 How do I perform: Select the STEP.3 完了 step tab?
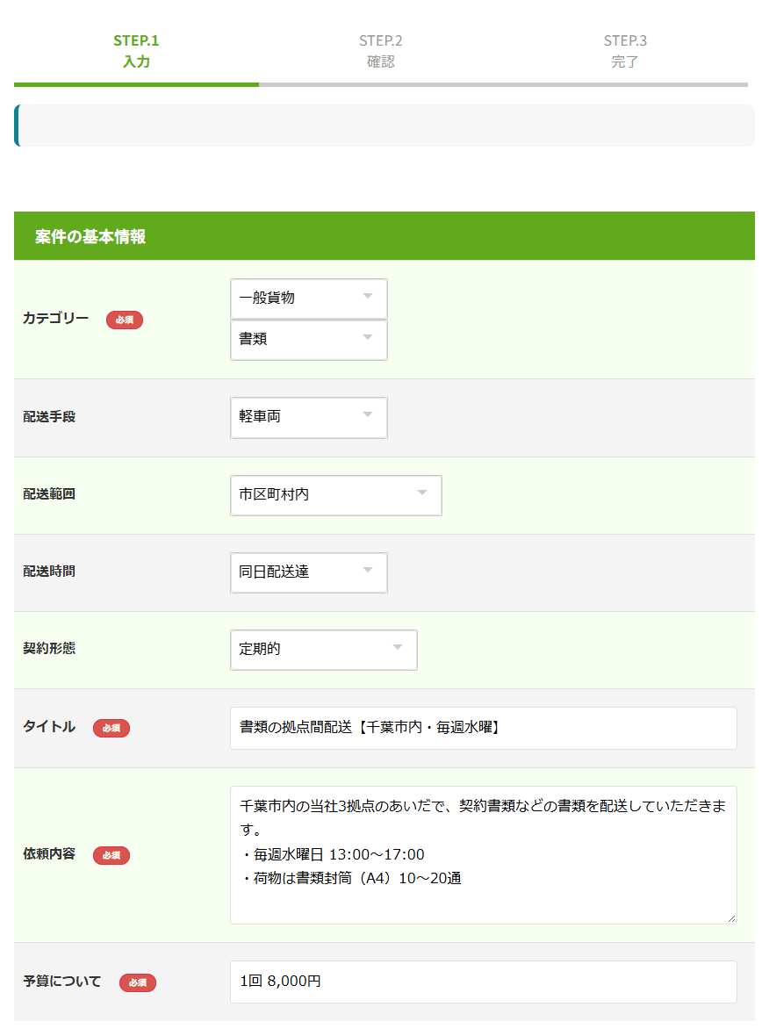coord(625,52)
